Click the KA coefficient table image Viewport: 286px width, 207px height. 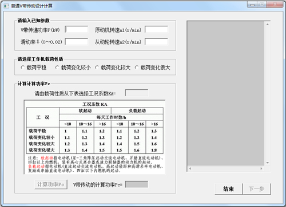(x=94, y=137)
